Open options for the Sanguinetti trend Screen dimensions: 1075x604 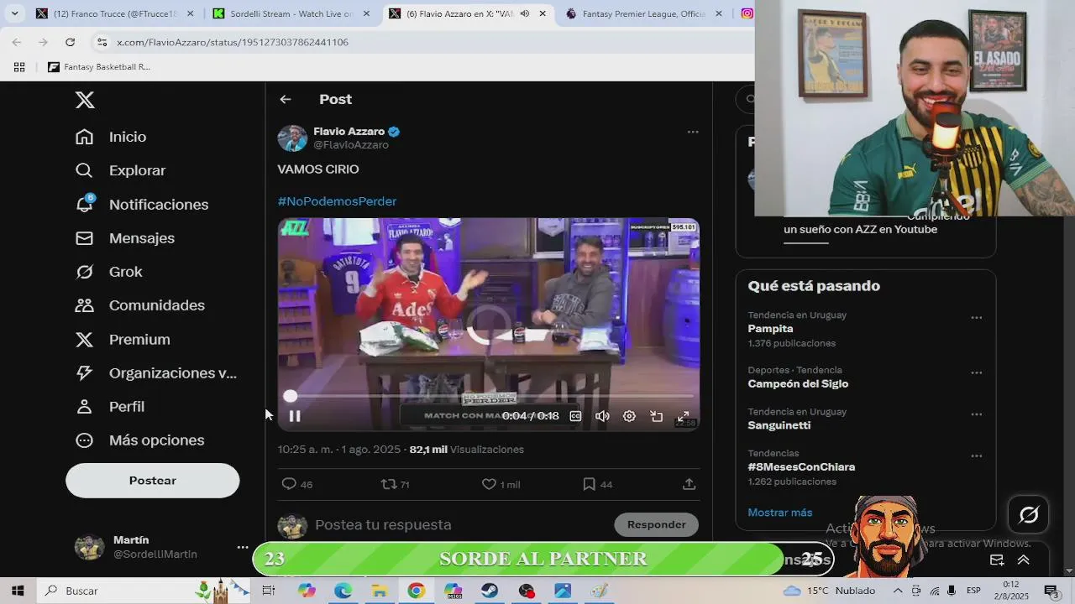click(x=976, y=414)
